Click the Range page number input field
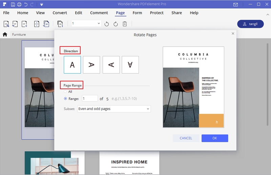The width and height of the screenshot is (271, 175). coord(89,98)
